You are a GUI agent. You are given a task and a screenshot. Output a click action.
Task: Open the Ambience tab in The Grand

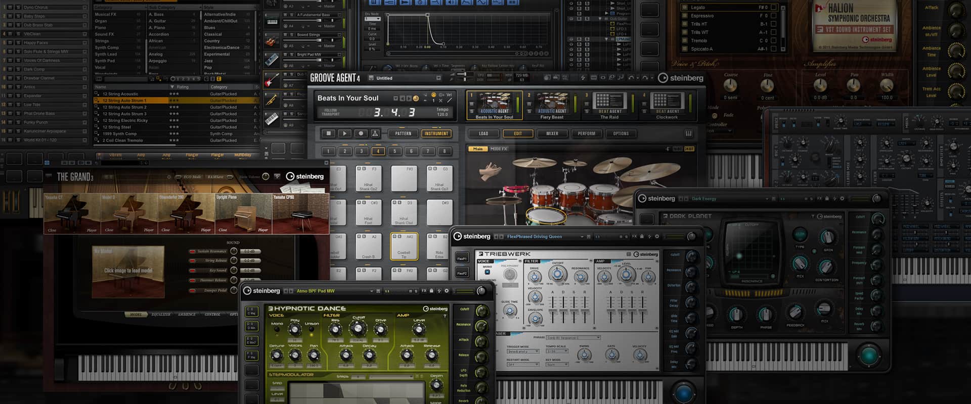point(187,314)
